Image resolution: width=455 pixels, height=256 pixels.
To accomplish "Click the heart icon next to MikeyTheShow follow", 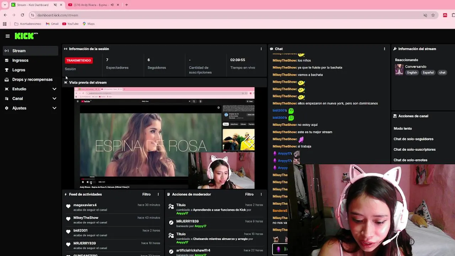I will [x=68, y=219].
